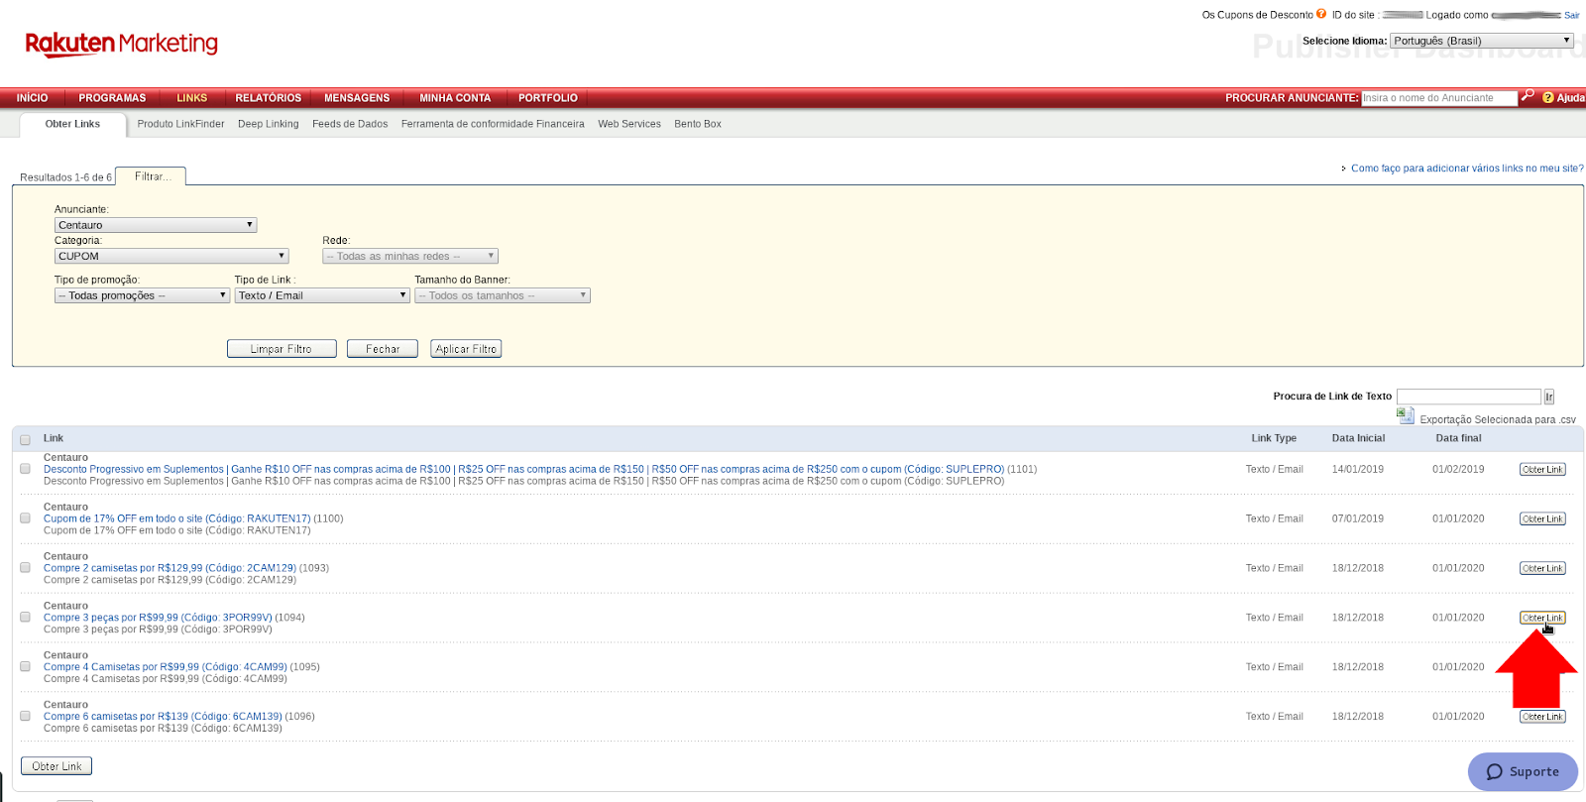Open the Anunciante dropdown showing Centauro
1586x802 pixels.
156,225
